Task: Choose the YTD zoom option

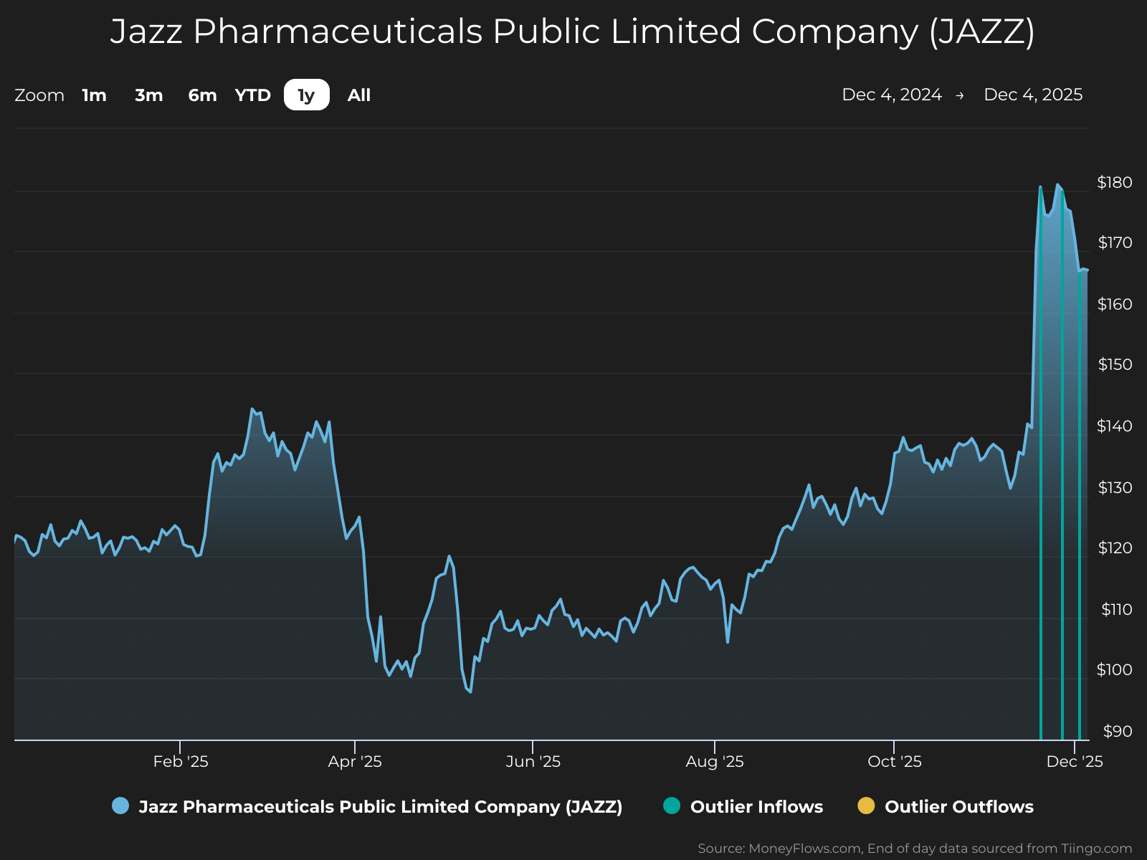Action: (253, 95)
